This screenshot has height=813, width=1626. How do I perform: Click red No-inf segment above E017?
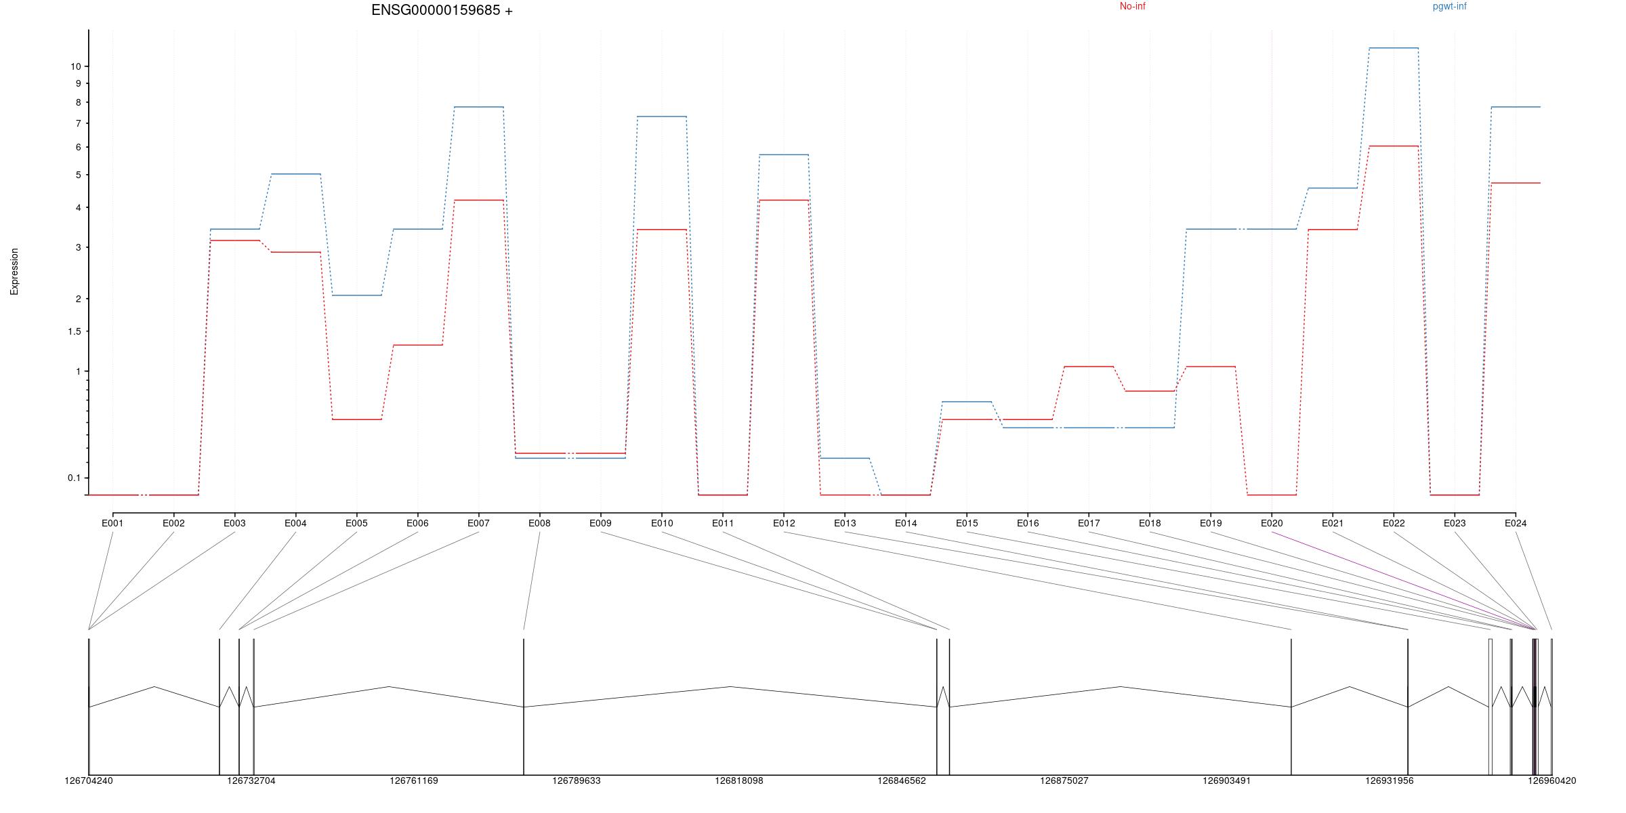pyautogui.click(x=1089, y=367)
